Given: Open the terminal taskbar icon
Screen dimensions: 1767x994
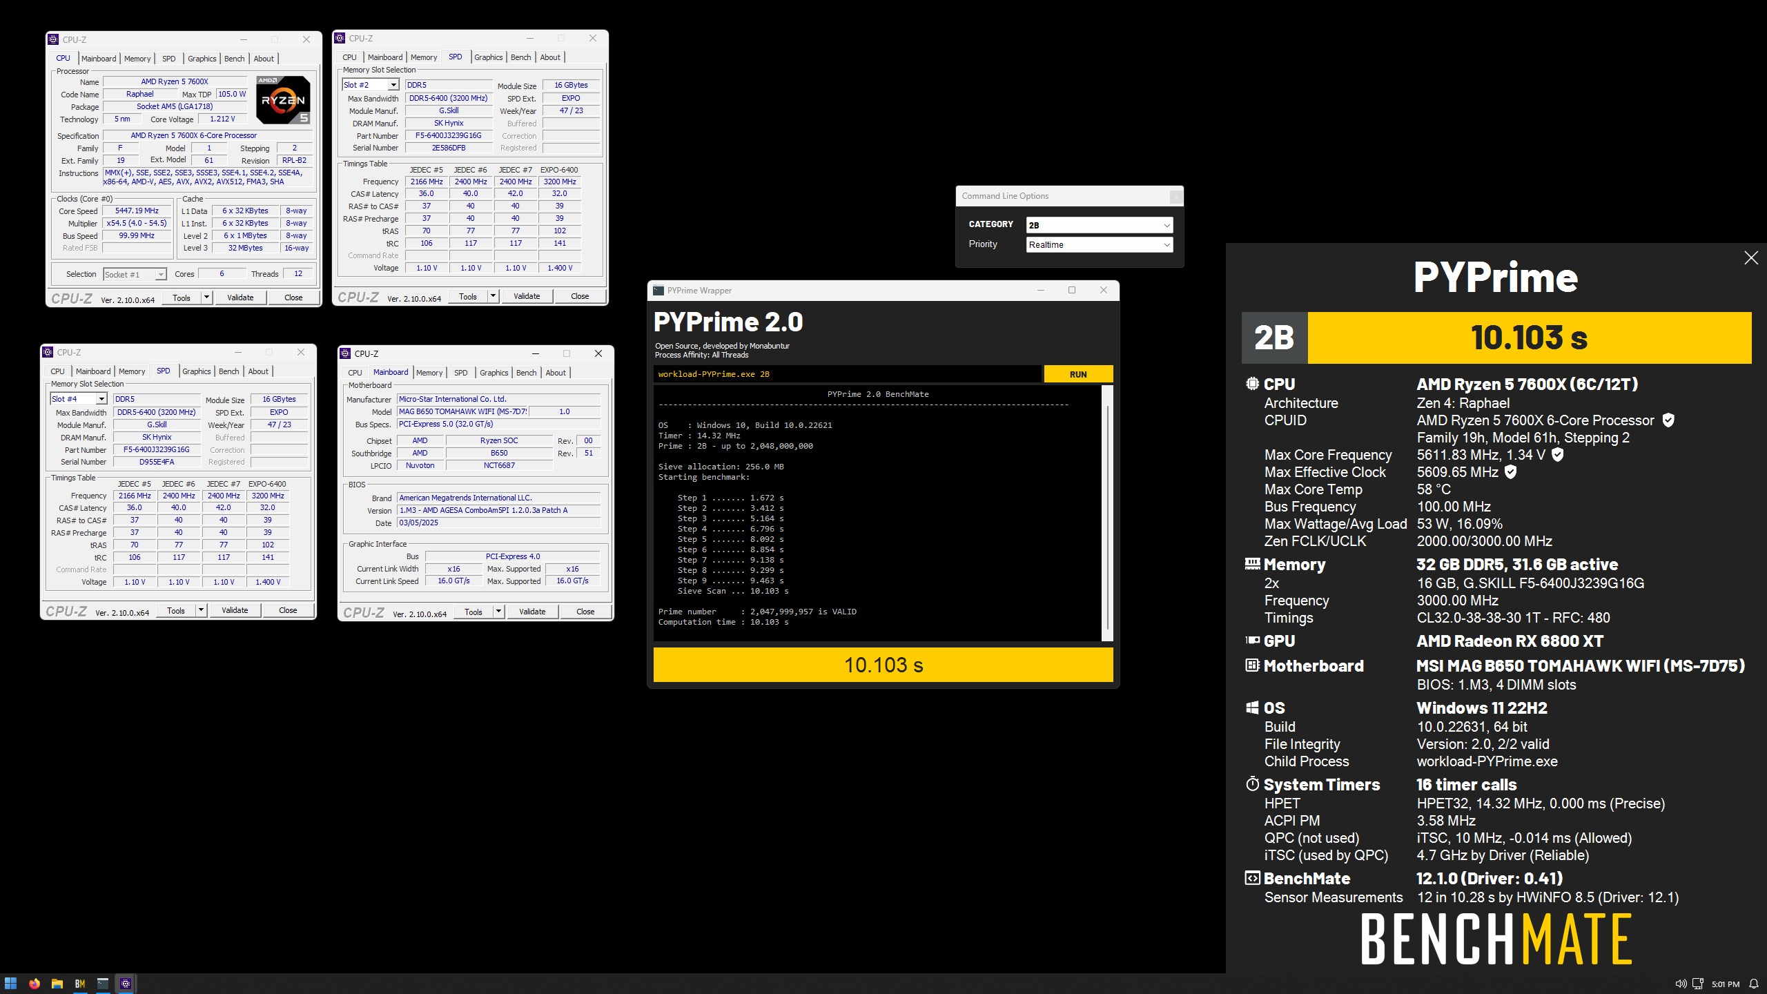Looking at the screenshot, I should [x=103, y=984].
